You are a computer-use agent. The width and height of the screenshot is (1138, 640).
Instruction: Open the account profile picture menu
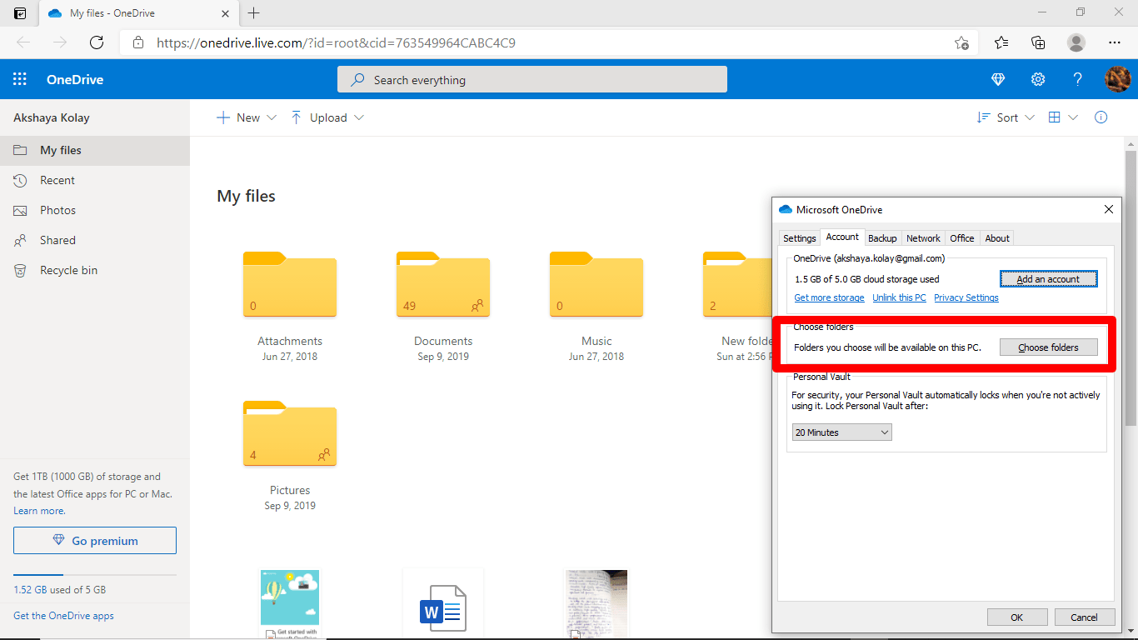1117,80
